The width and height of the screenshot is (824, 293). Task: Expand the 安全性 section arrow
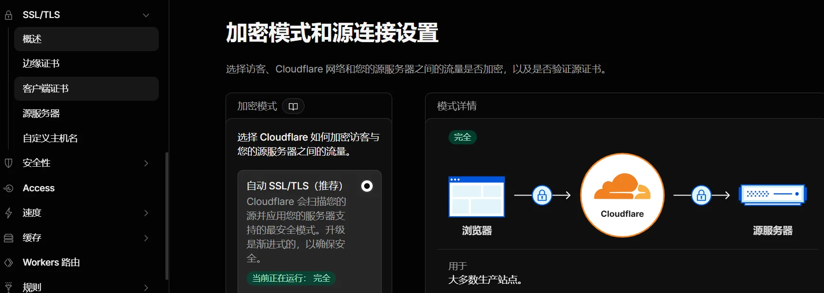click(x=146, y=163)
